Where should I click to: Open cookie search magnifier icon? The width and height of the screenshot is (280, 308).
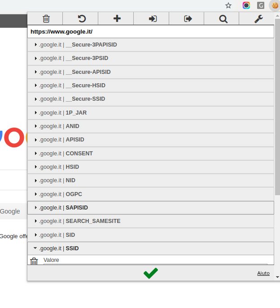pyautogui.click(x=223, y=19)
